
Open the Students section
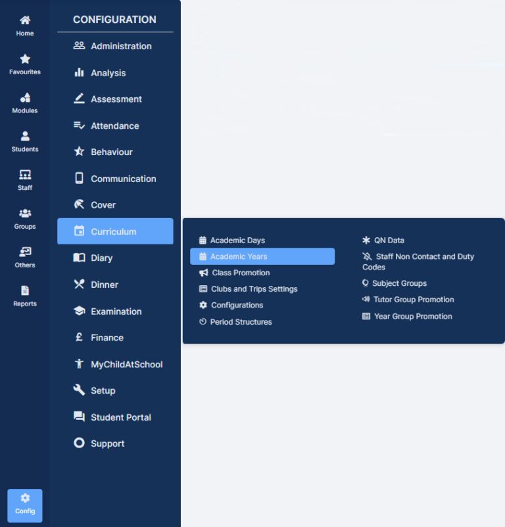pyautogui.click(x=25, y=142)
